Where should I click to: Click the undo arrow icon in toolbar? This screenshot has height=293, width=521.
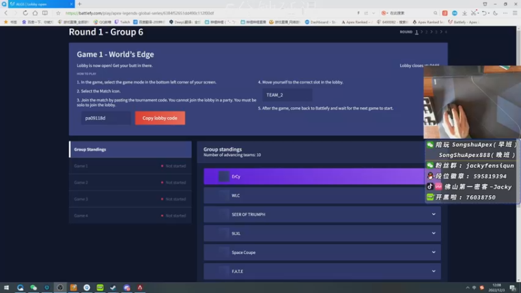[485, 13]
